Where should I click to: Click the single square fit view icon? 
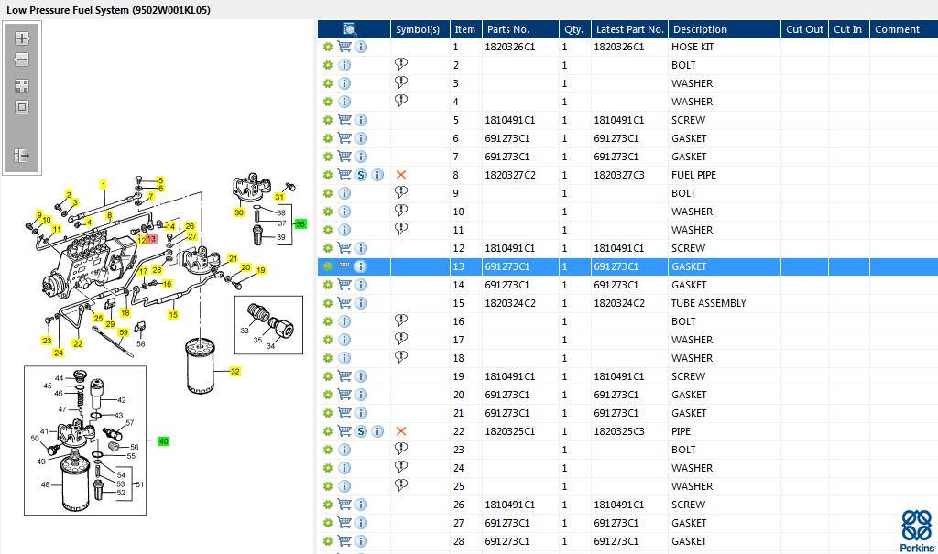pos(22,108)
